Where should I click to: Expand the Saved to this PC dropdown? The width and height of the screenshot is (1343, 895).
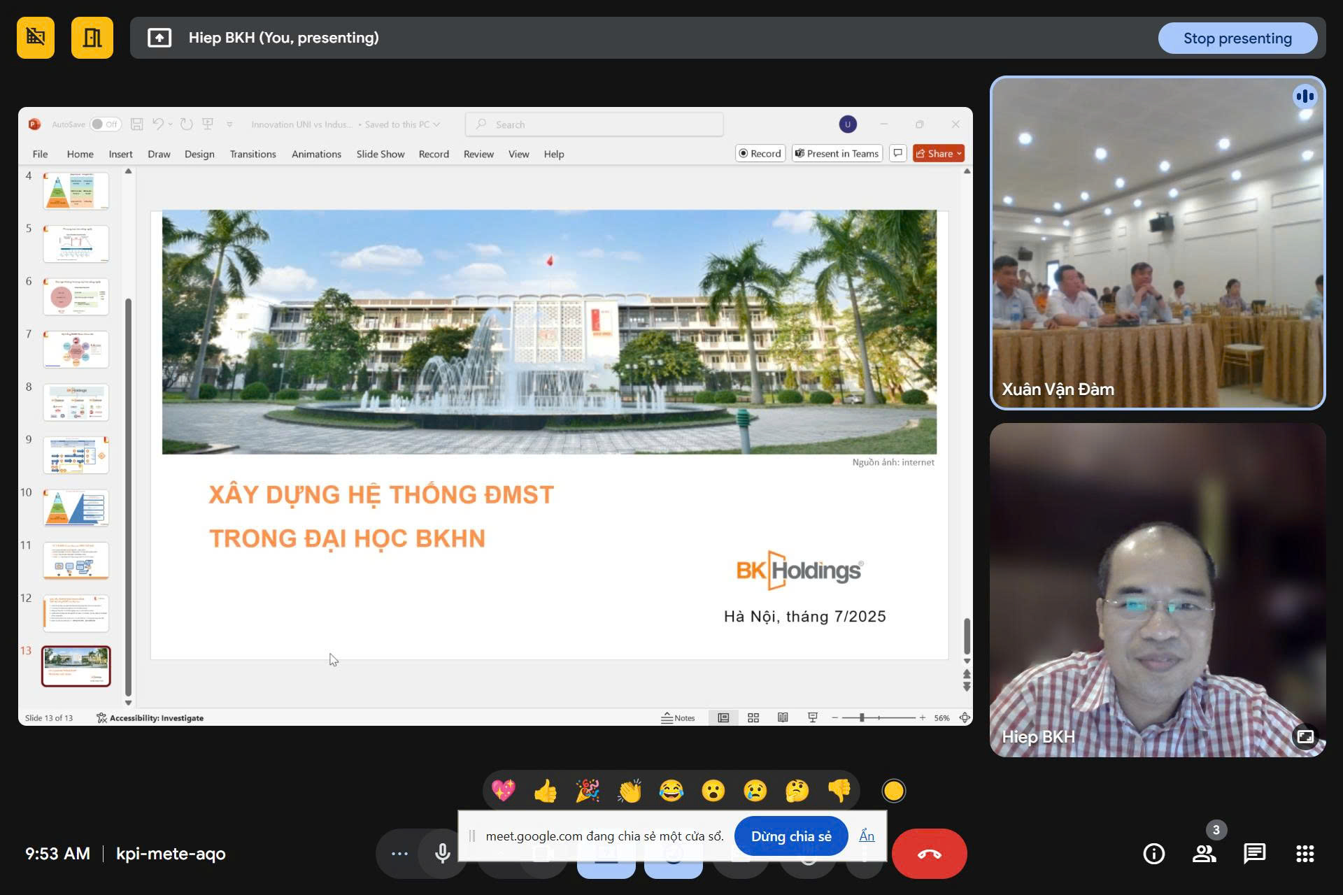pyautogui.click(x=436, y=124)
